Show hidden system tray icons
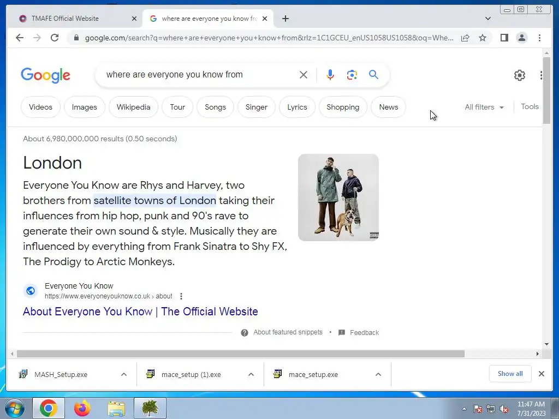 pos(464,409)
